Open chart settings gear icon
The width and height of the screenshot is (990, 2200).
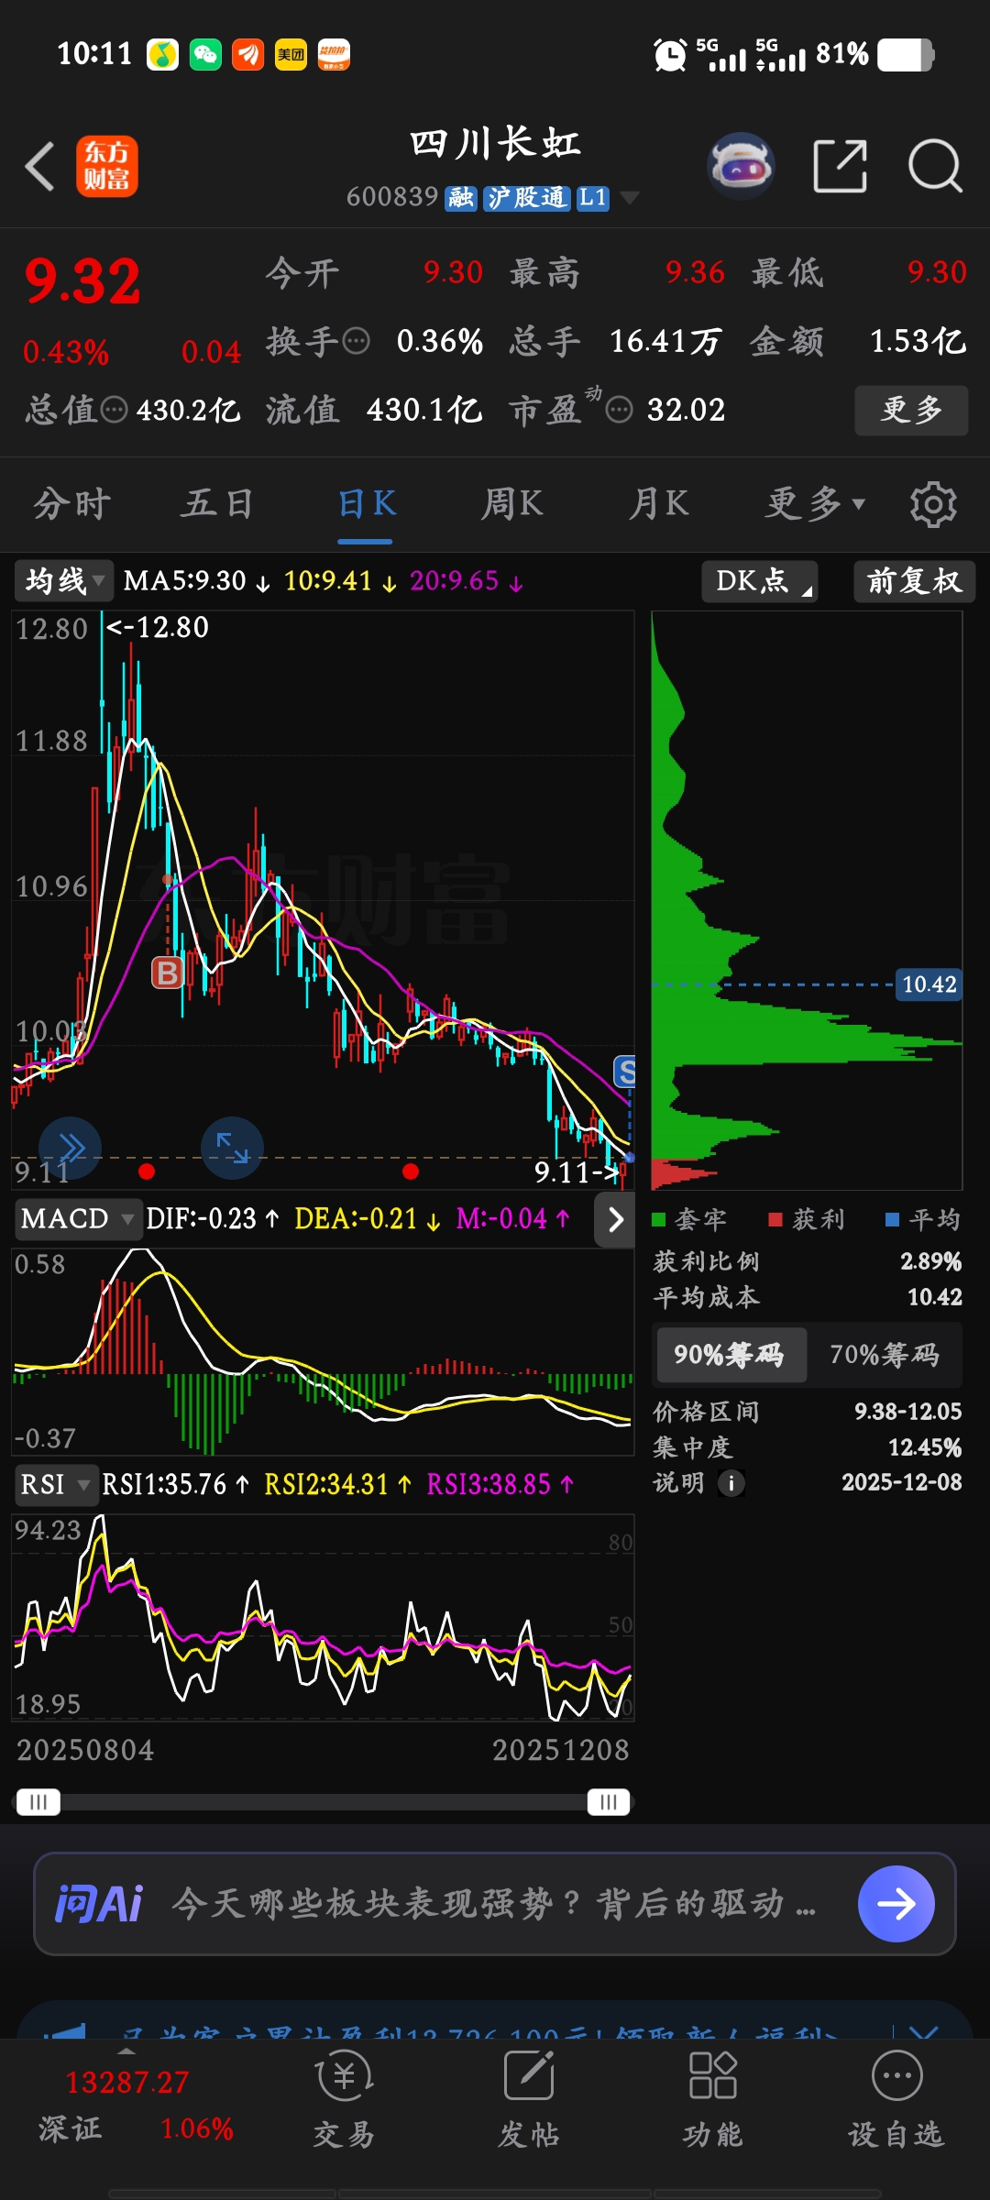point(933,503)
